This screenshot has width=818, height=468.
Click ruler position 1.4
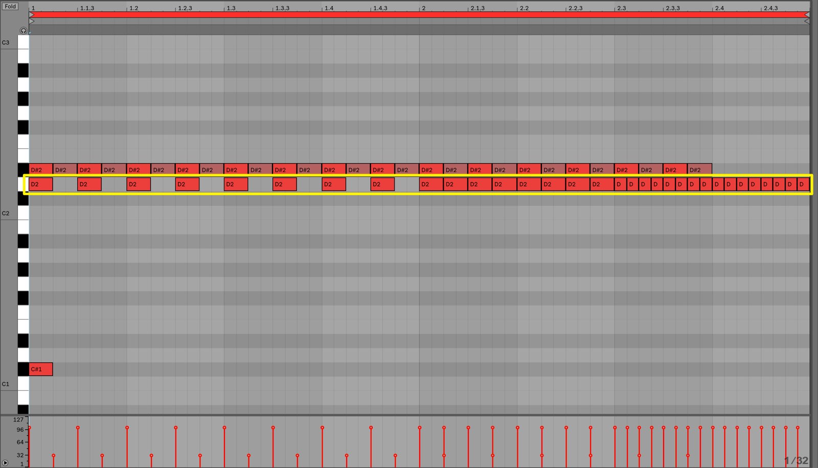[x=329, y=8]
